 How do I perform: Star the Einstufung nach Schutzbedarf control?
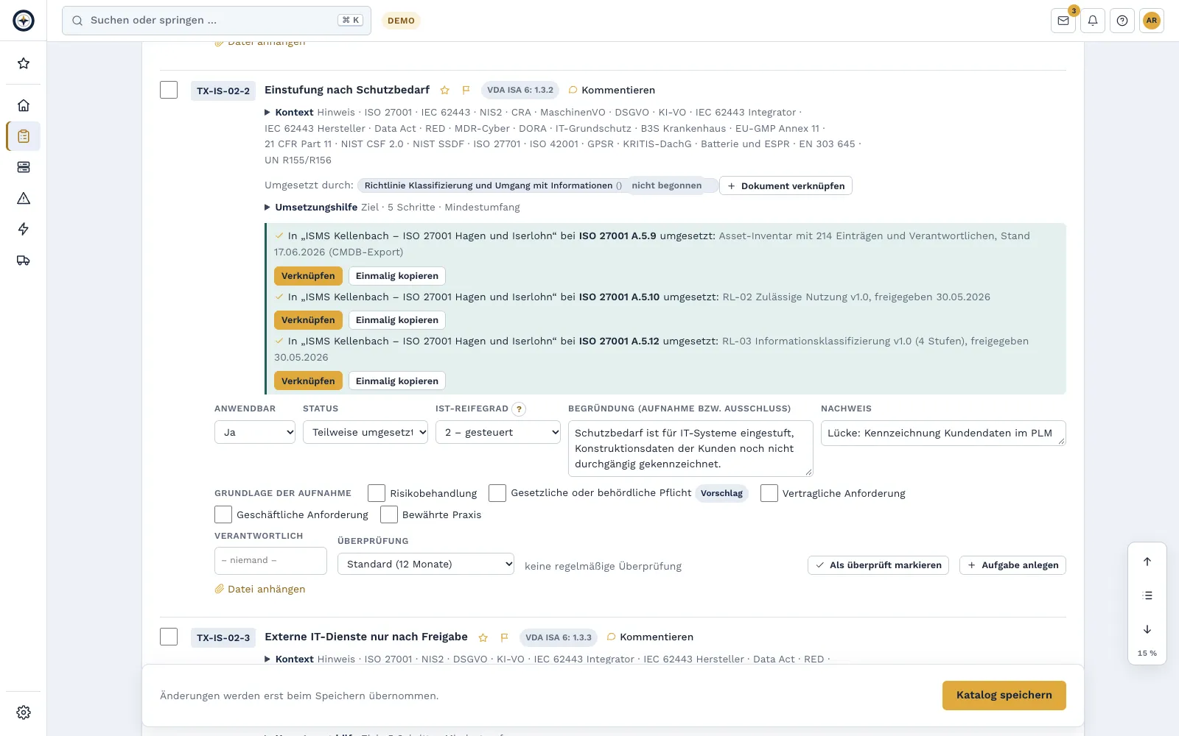point(444,91)
